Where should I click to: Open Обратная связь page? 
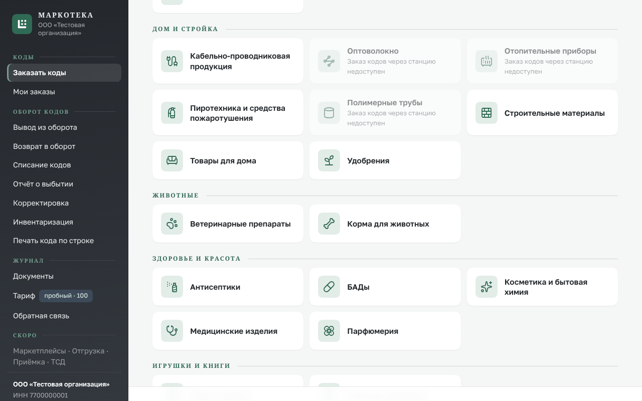pyautogui.click(x=64, y=316)
